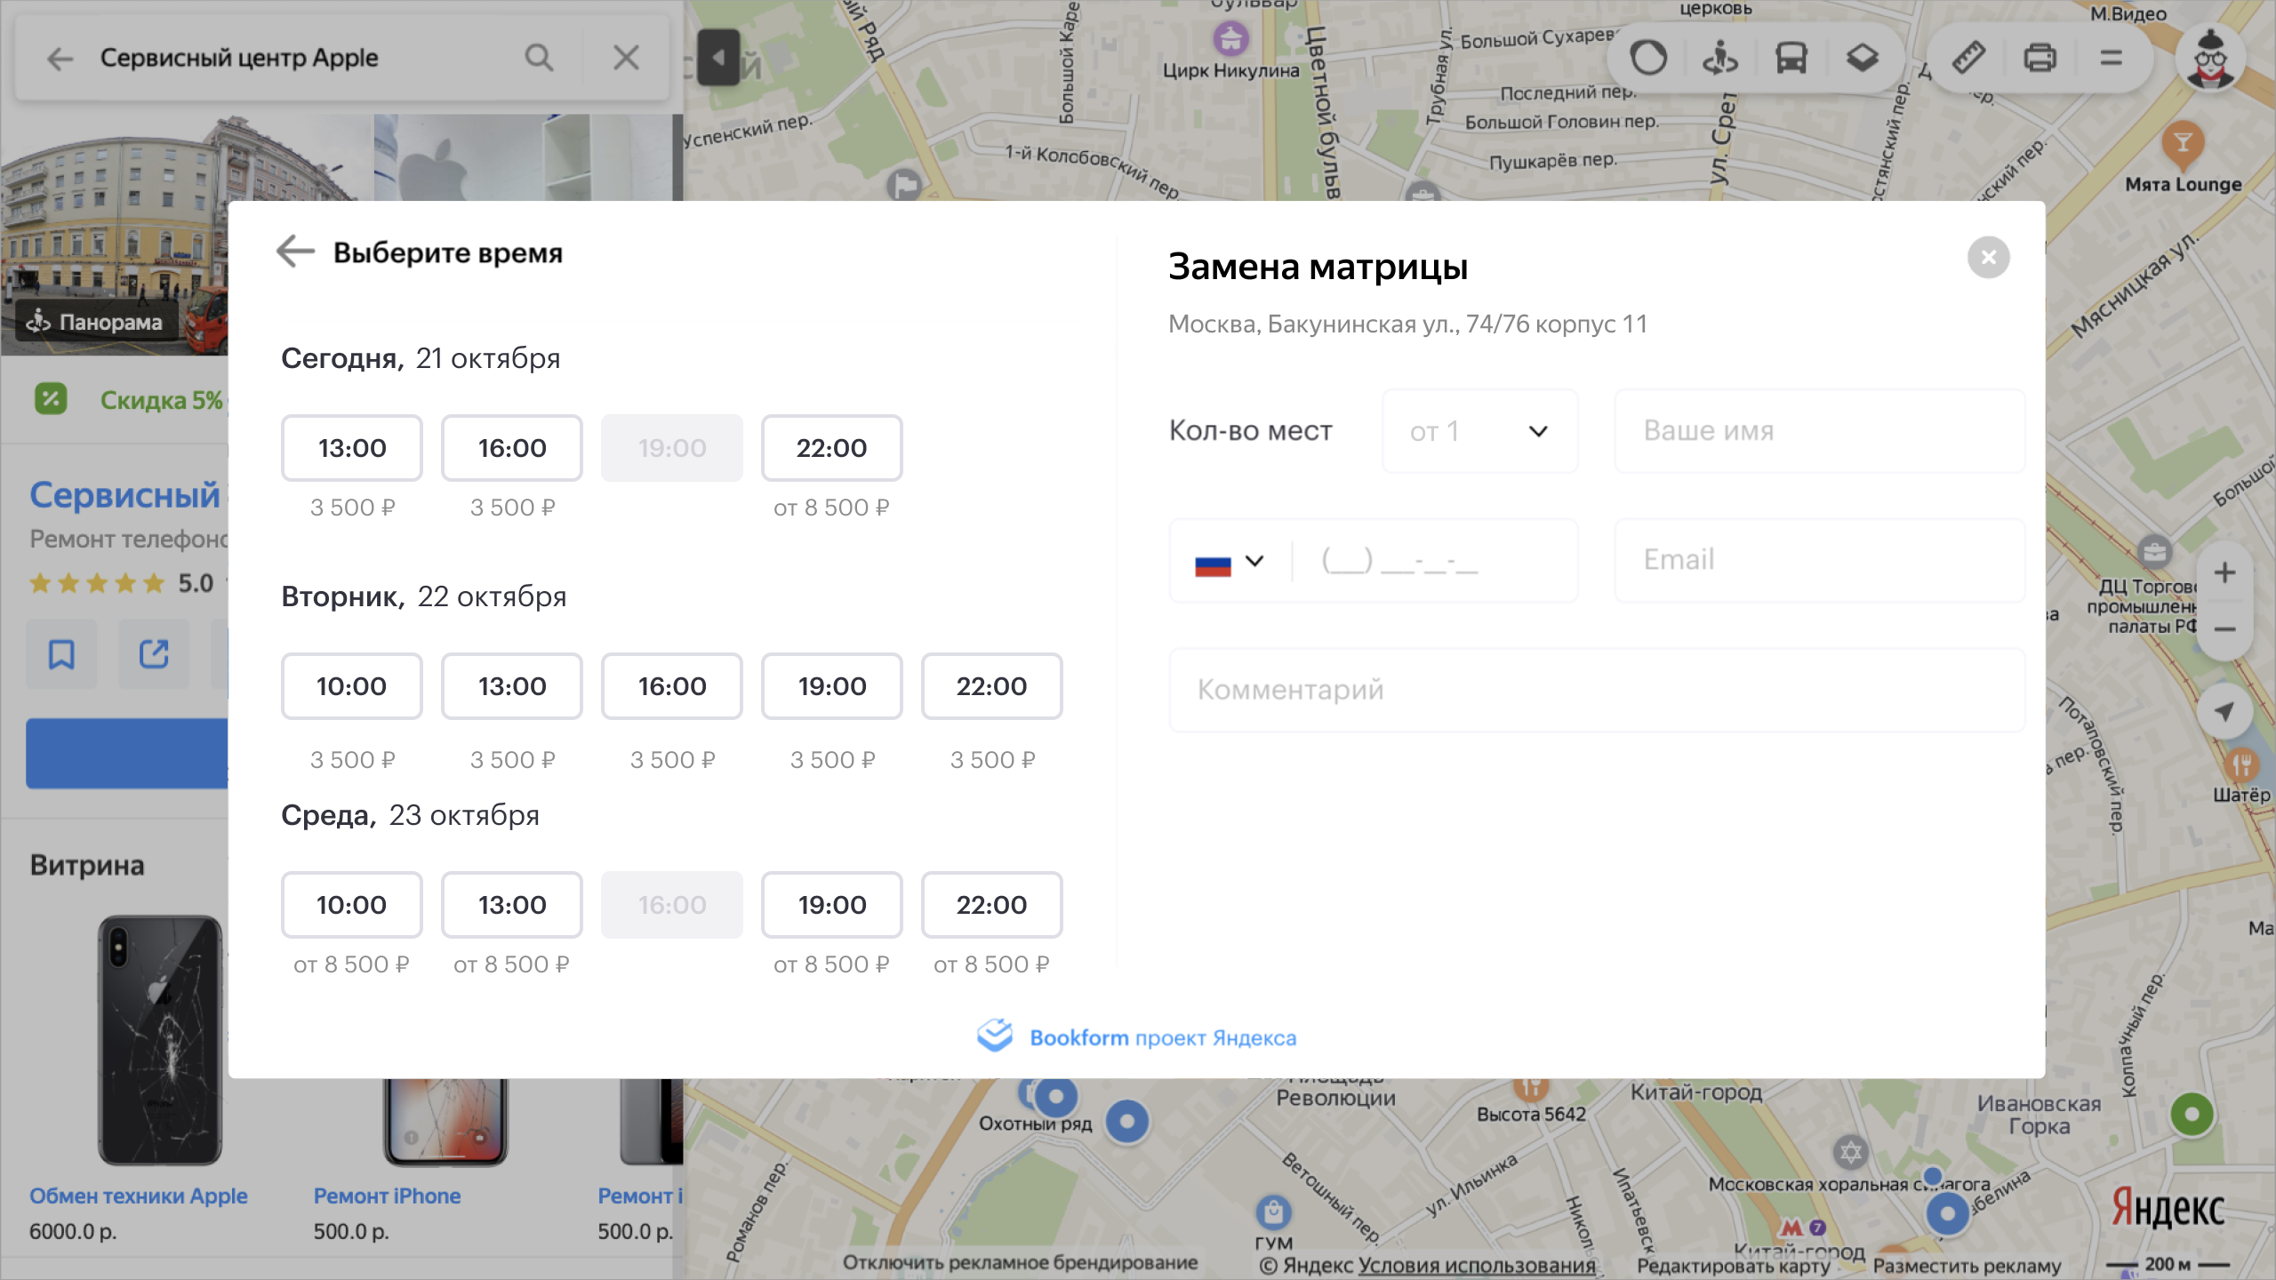
Task: Open map layers selector icon
Action: (1862, 59)
